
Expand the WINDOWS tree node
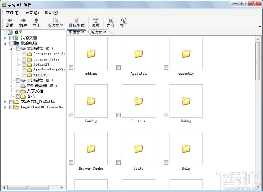tap(18, 75)
